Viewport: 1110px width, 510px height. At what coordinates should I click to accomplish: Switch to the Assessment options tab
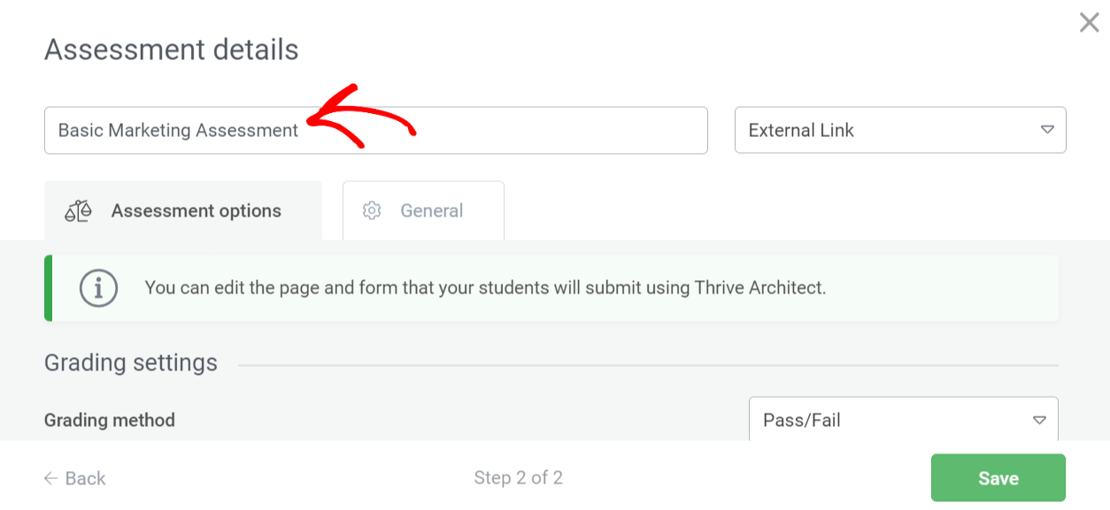tap(183, 211)
